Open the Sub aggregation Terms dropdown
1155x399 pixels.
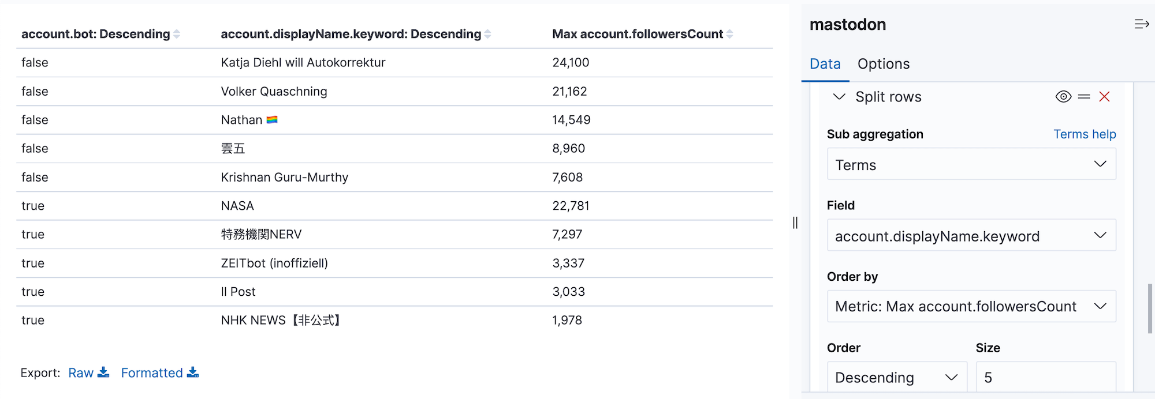coord(971,164)
